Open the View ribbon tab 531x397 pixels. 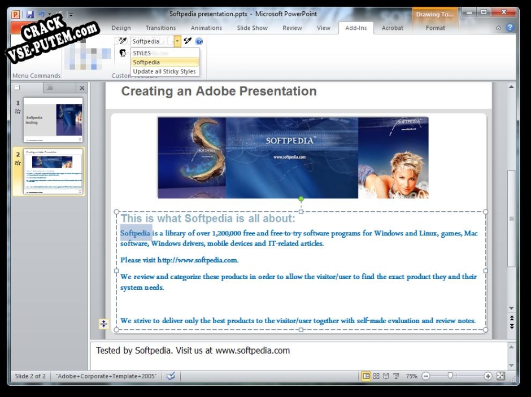(324, 28)
